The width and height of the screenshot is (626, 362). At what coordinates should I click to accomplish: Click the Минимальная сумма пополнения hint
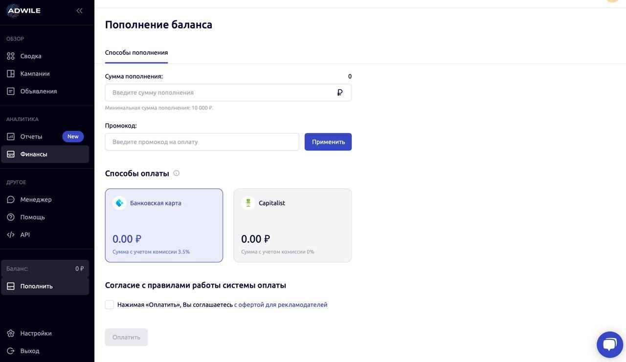tap(159, 108)
